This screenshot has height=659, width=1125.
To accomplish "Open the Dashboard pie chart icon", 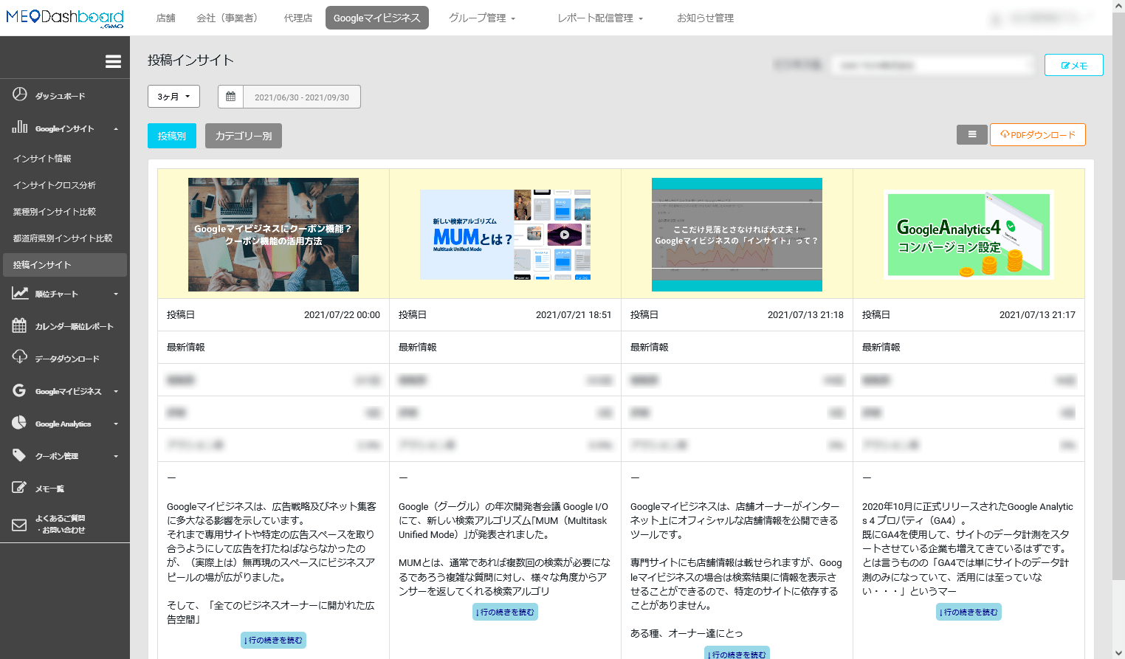I will (20, 94).
